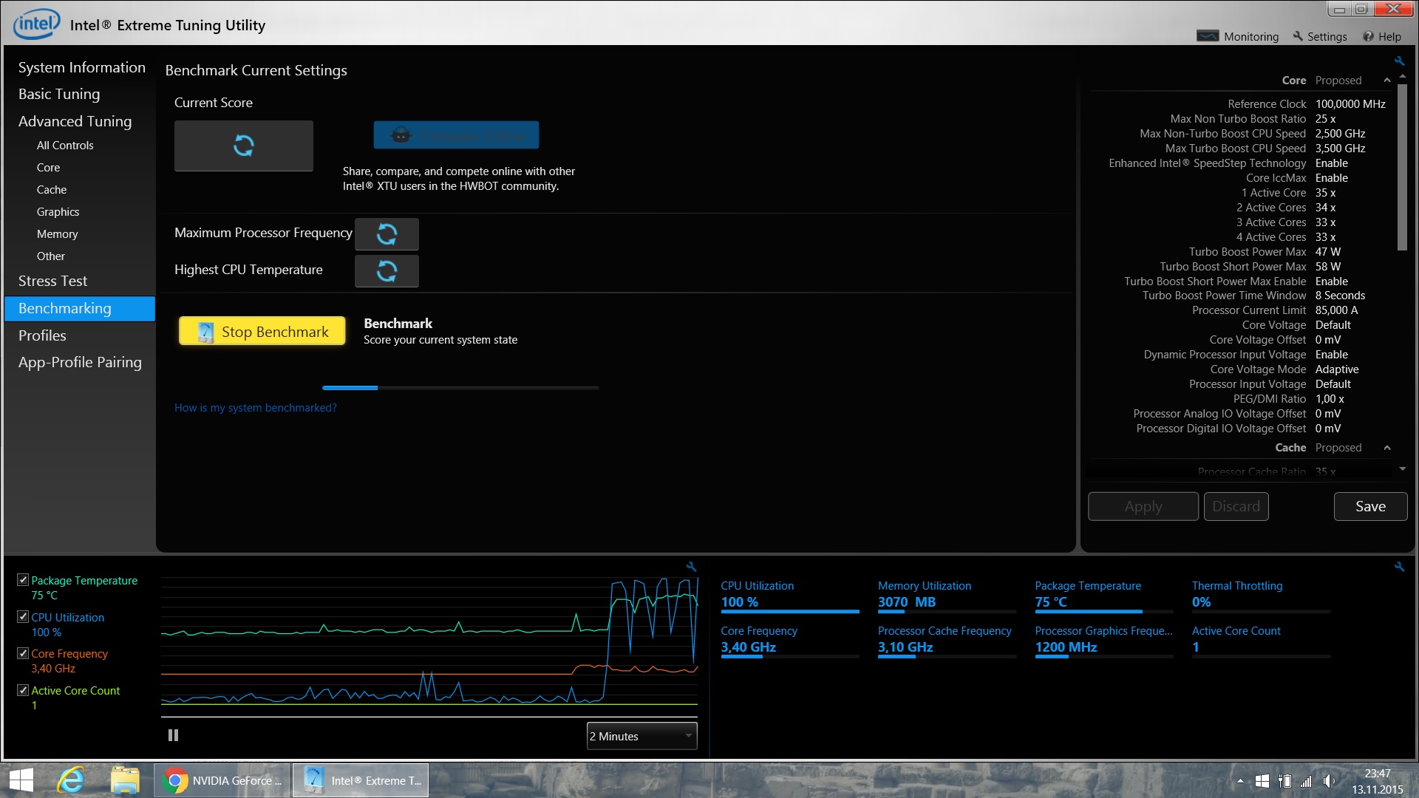This screenshot has width=1419, height=798.
Task: Click wrench icon at top of proposed settings panel
Action: coord(1399,61)
